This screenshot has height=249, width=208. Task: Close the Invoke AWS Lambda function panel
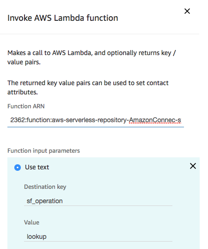pos(187,11)
